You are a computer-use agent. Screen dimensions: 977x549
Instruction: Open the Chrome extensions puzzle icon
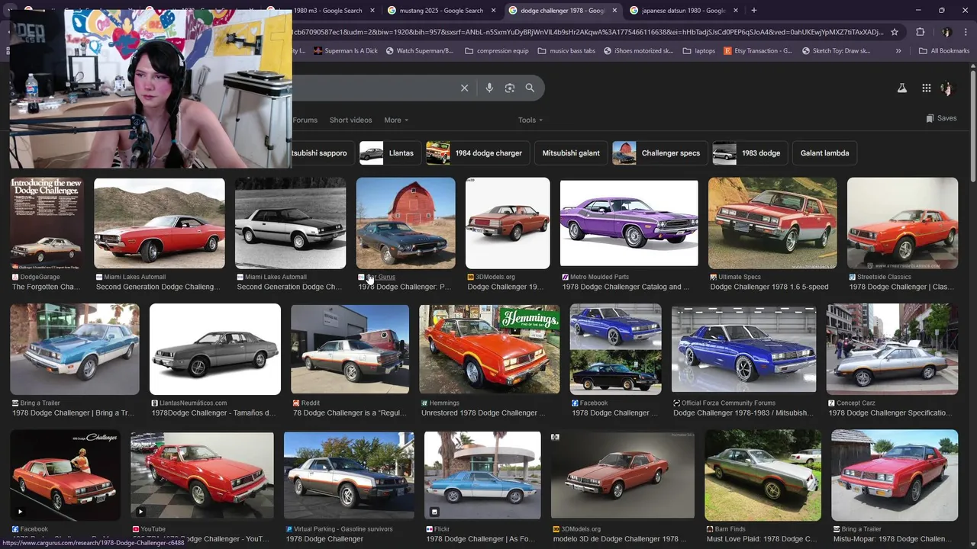tap(920, 32)
